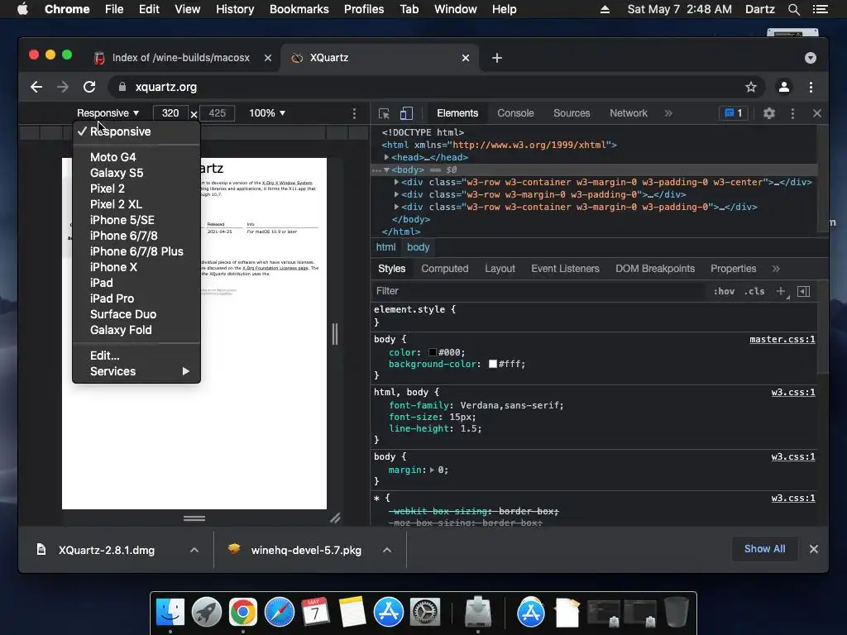Select iPhone X device
Viewport: 847px width, 635px height.
coord(136,267)
